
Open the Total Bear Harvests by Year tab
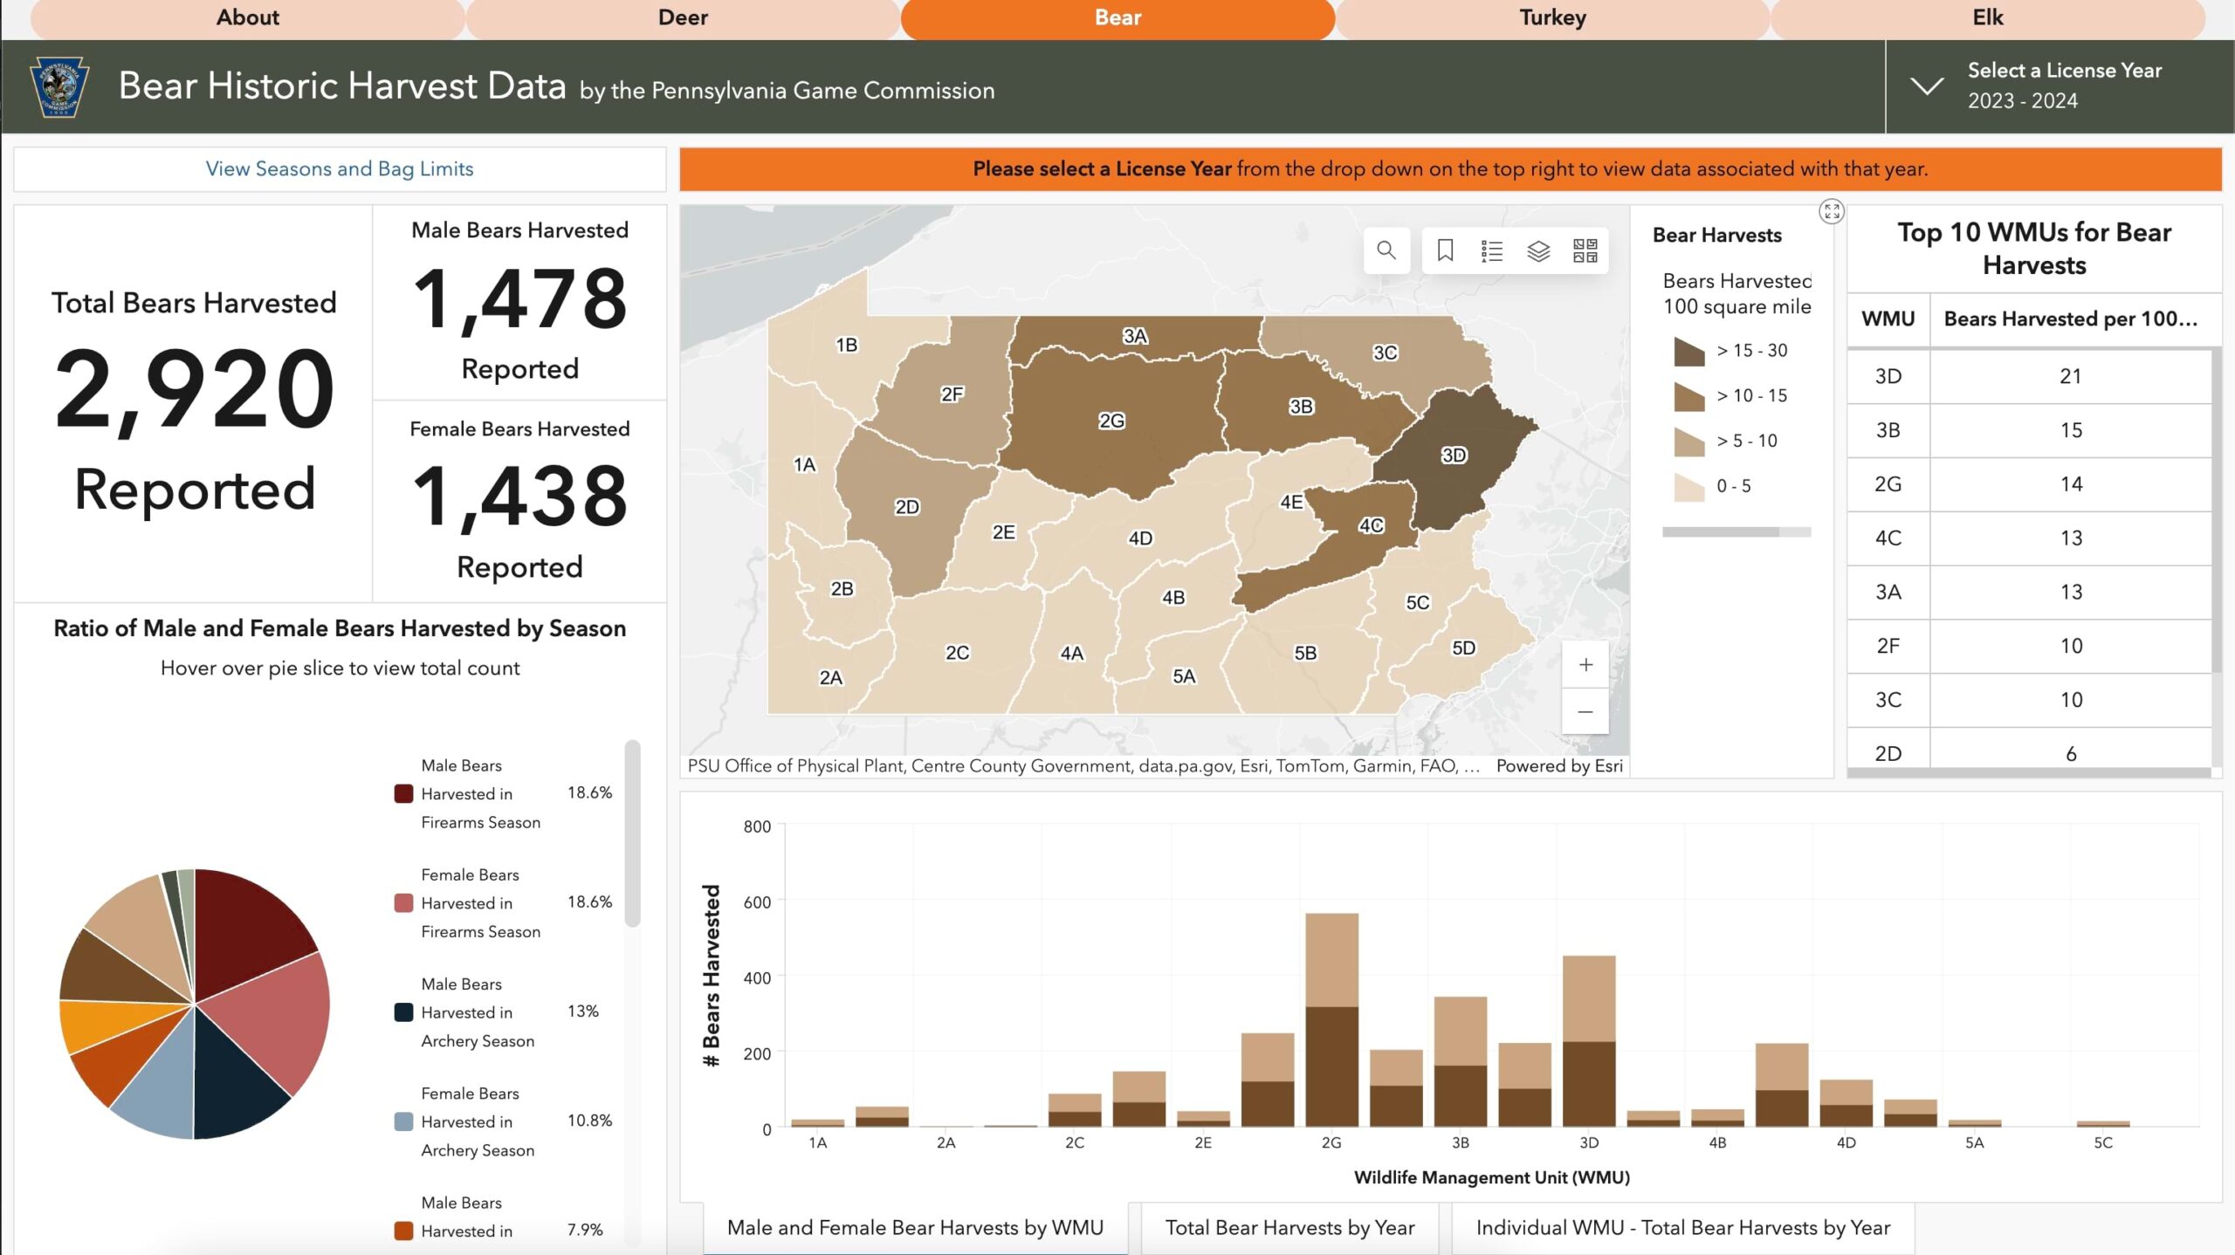(1289, 1226)
